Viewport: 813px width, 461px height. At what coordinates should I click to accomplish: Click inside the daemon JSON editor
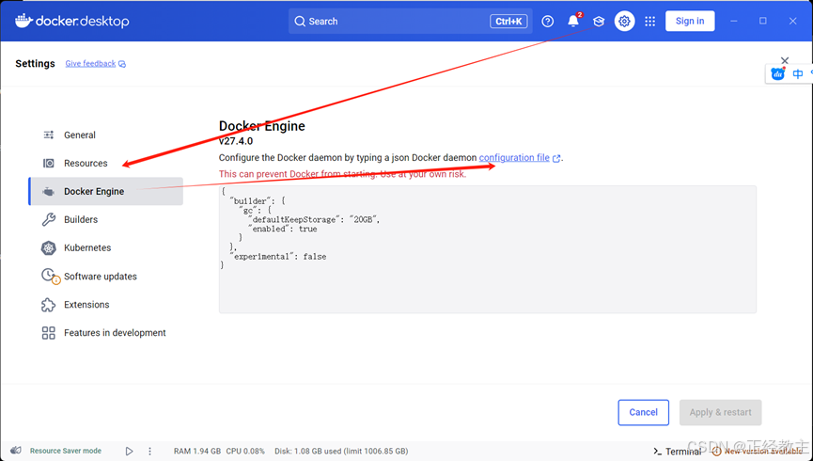pyautogui.click(x=488, y=249)
